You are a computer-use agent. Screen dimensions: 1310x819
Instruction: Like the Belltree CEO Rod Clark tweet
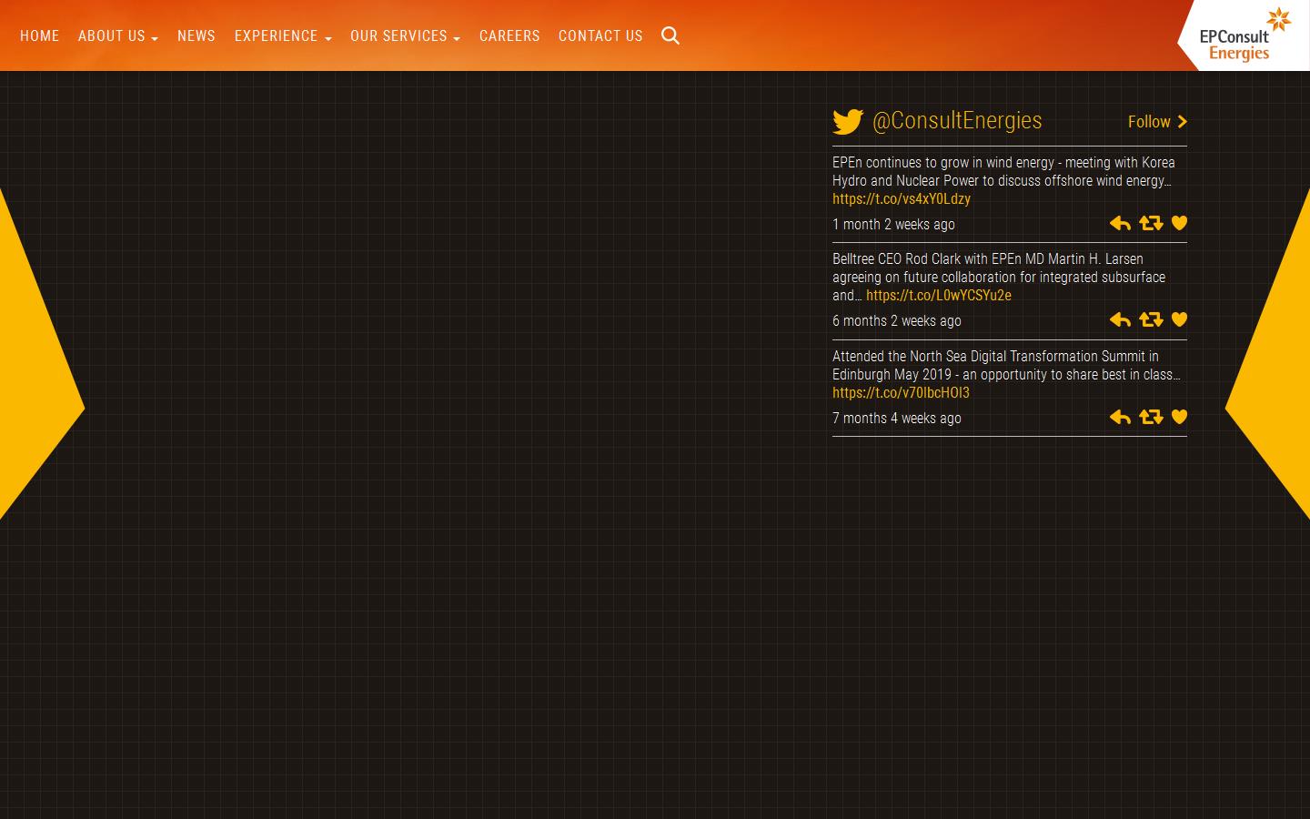tap(1179, 319)
